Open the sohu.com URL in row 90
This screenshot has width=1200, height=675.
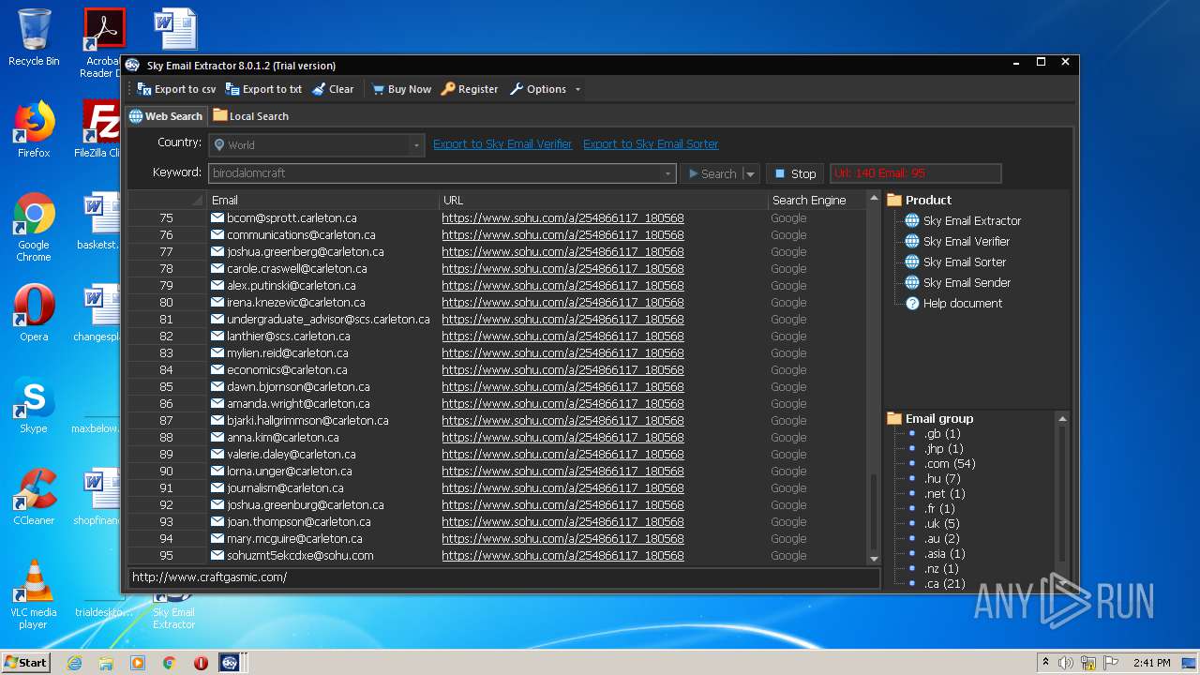point(562,472)
